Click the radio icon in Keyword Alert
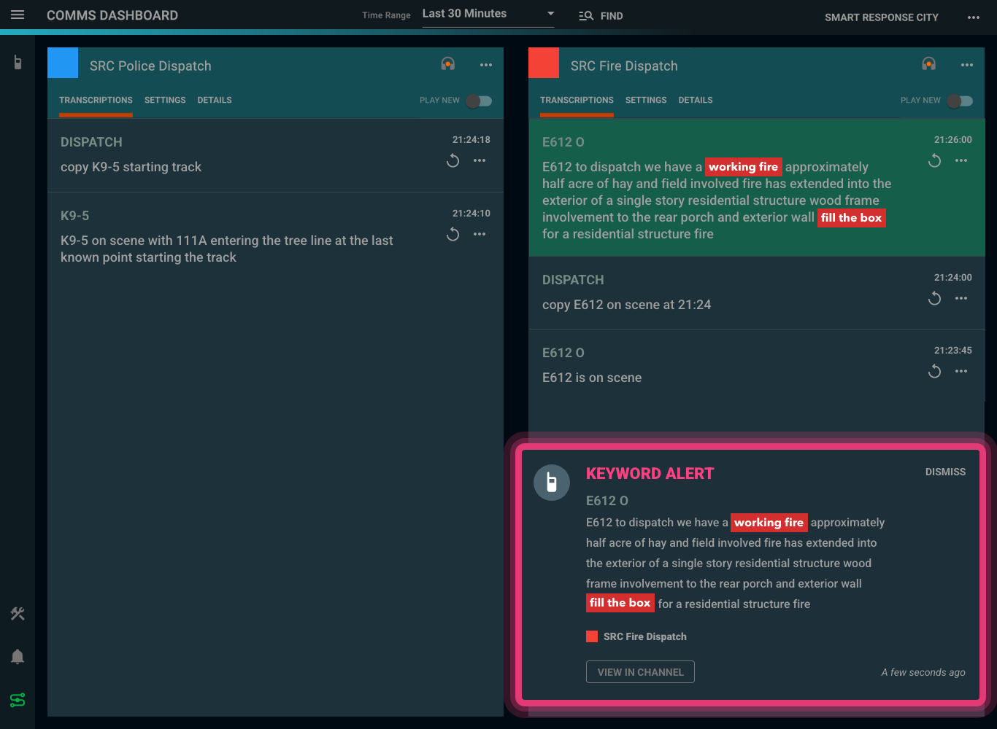Image resolution: width=997 pixels, height=729 pixels. click(552, 483)
